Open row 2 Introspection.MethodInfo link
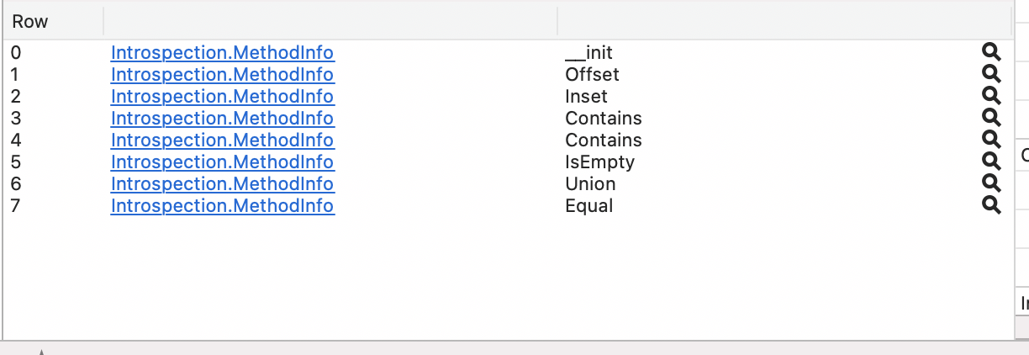Screen dimensions: 1029x355 click(x=222, y=97)
